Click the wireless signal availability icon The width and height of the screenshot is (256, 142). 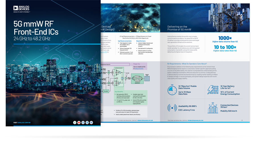pyautogui.click(x=172, y=108)
